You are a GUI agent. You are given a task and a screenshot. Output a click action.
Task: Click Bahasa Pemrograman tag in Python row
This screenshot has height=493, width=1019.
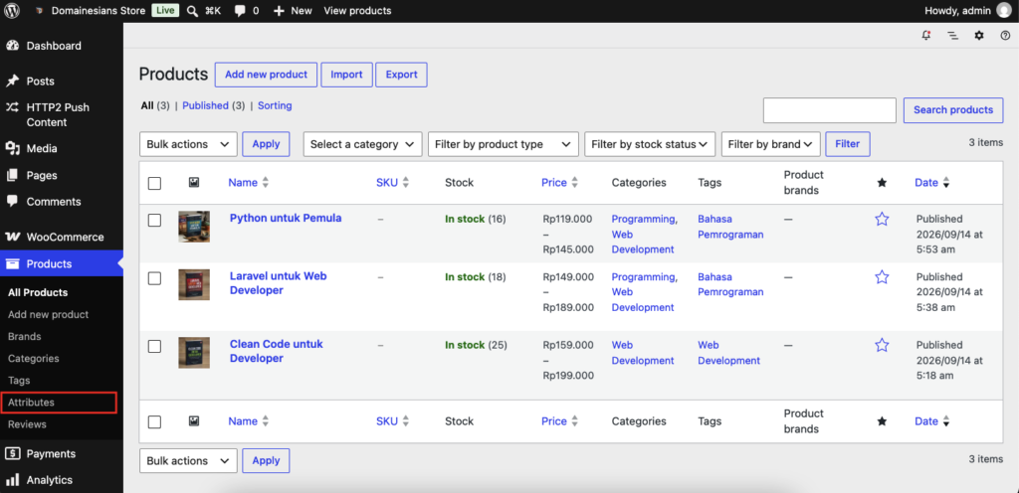730,227
